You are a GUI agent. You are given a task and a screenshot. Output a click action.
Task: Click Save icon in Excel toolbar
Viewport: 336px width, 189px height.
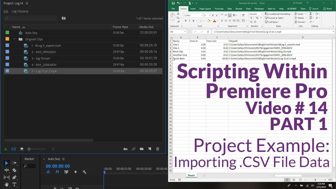coord(173,3)
